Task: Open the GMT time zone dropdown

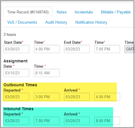Action: pyautogui.click(x=130, y=49)
